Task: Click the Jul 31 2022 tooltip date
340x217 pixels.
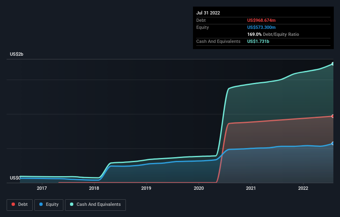Action: 208,13
